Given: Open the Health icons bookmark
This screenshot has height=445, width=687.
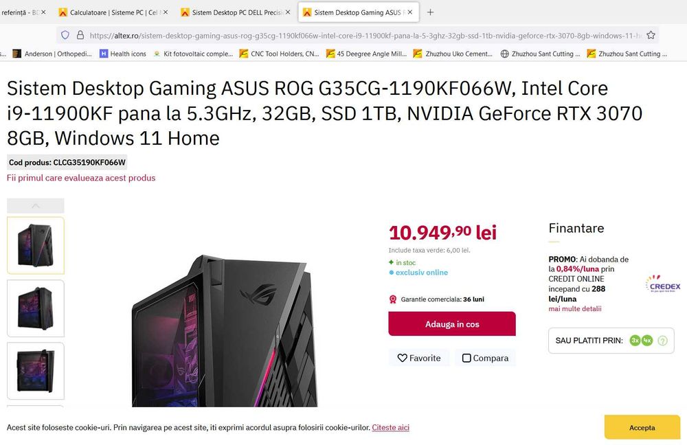Looking at the screenshot, I should tap(123, 54).
